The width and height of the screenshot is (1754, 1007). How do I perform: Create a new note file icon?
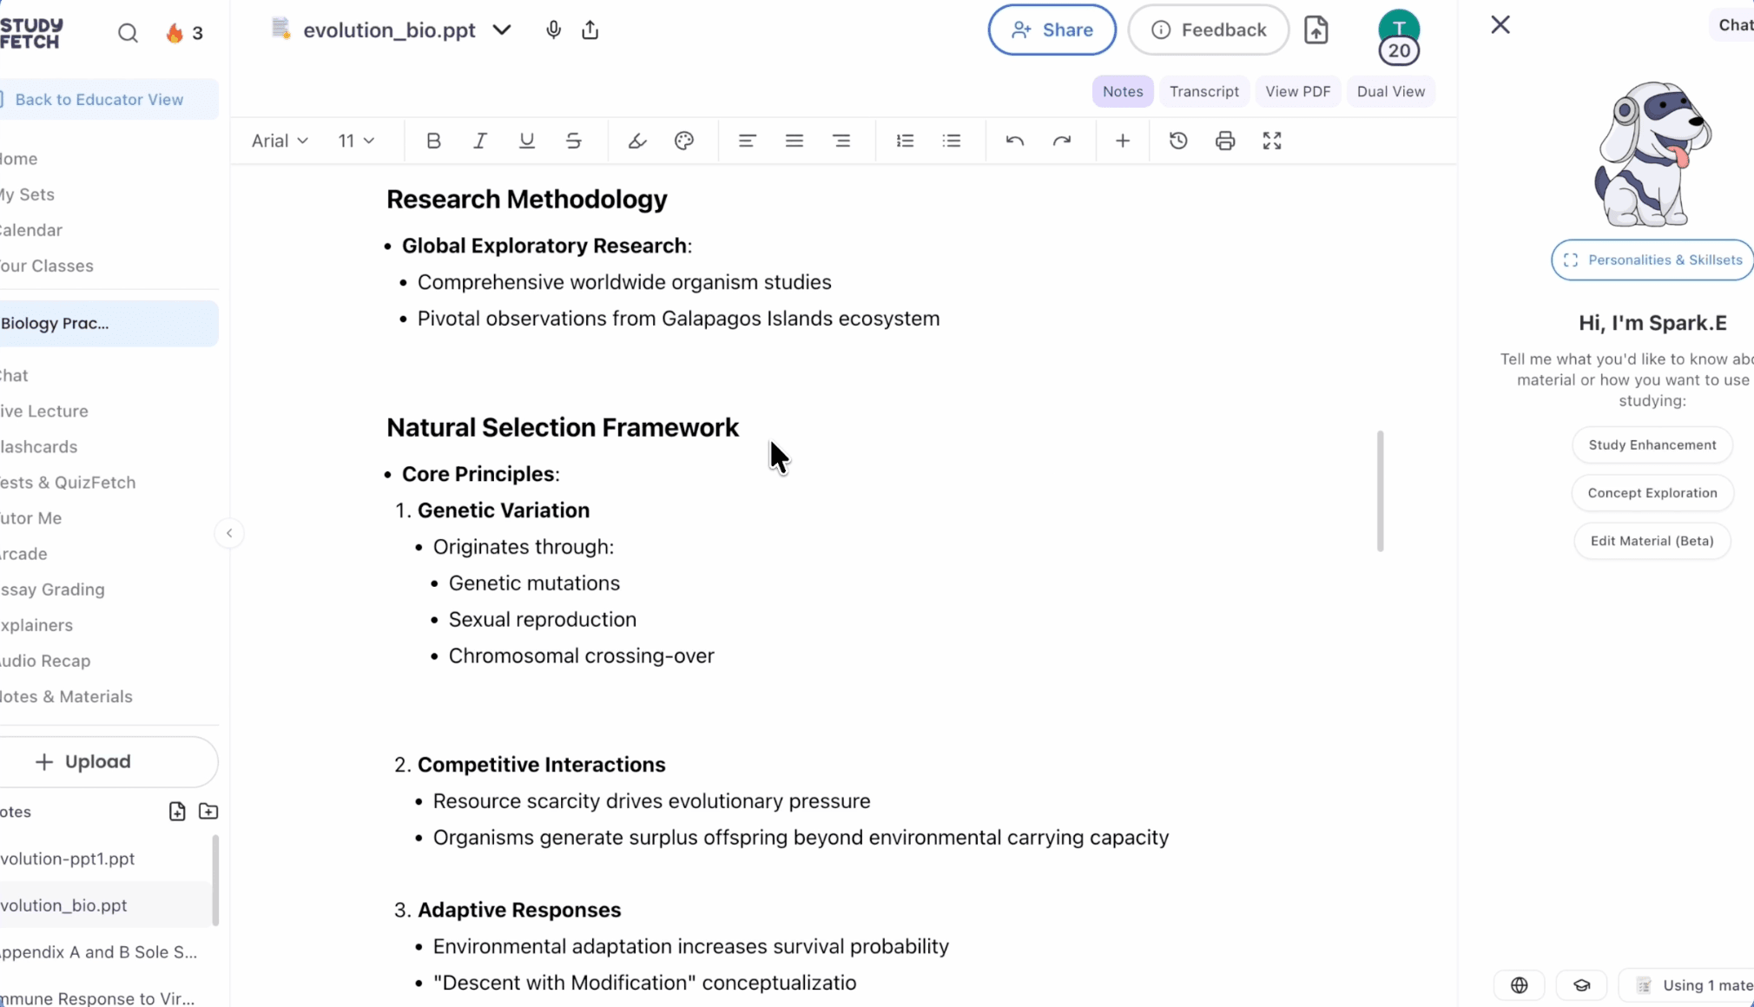point(177,811)
